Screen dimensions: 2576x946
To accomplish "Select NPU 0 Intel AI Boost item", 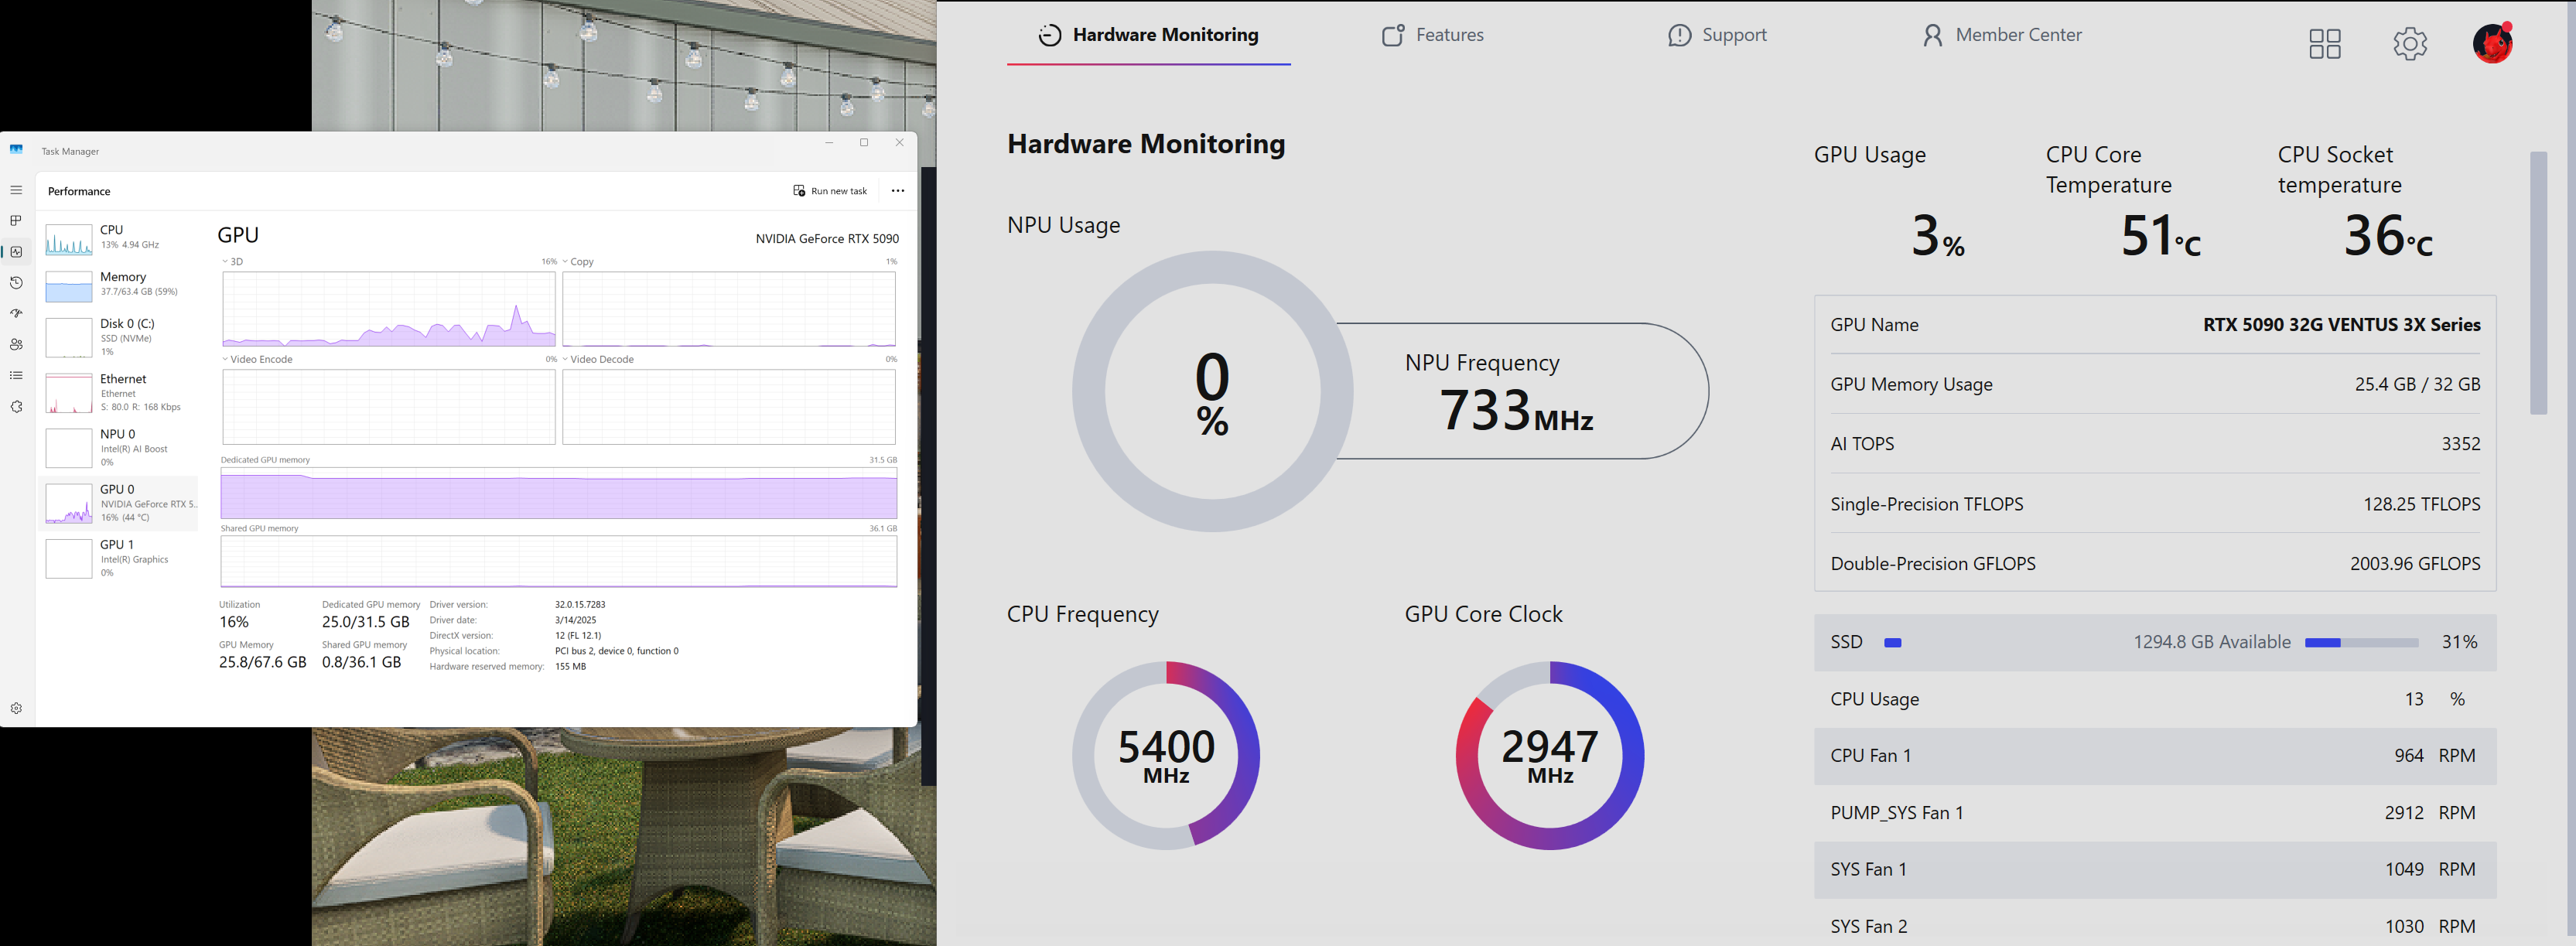I will [120, 448].
